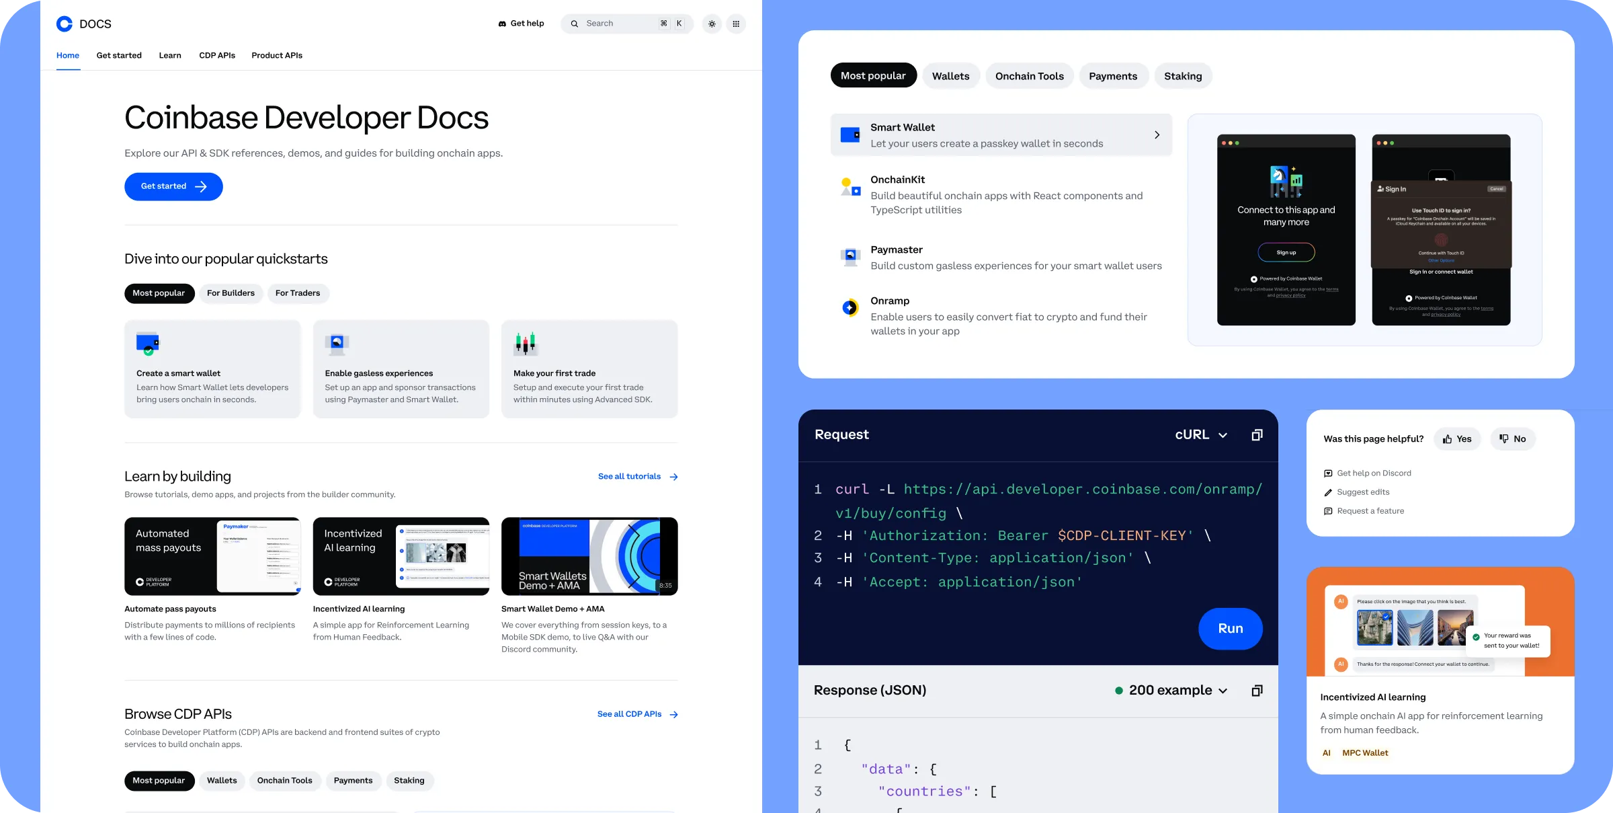Screen dimensions: 1613x813
Task: Open Automated mass payouts thumbnail
Action: pos(212,556)
